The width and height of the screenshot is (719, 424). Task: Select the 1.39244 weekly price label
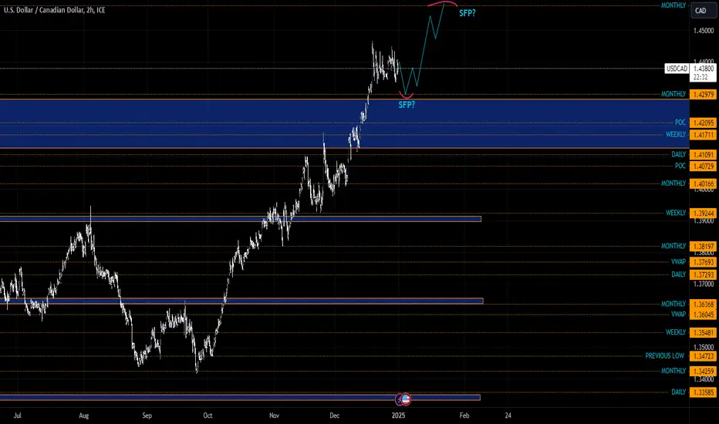(x=704, y=214)
